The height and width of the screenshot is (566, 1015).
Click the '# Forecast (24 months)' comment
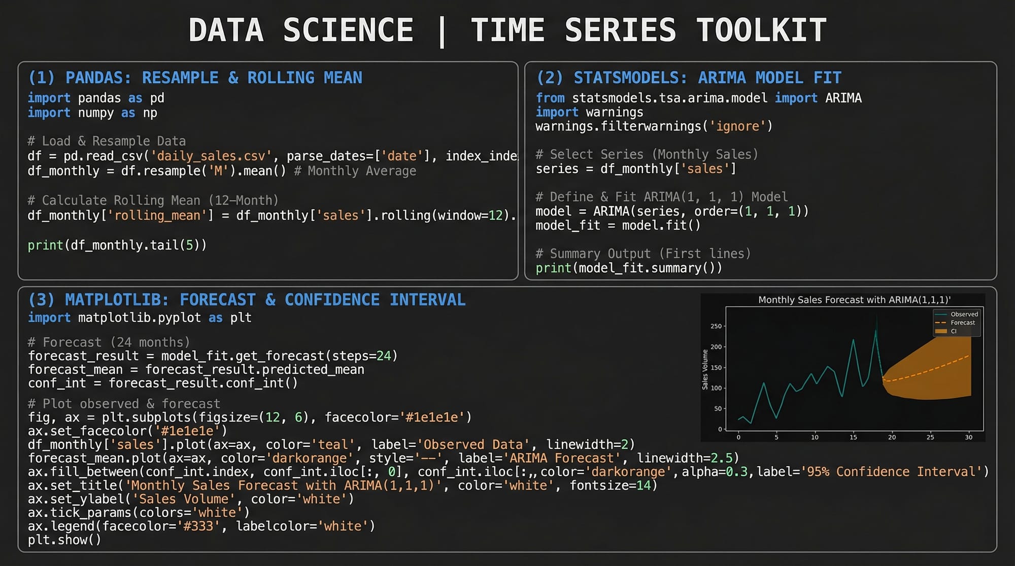tap(109, 342)
